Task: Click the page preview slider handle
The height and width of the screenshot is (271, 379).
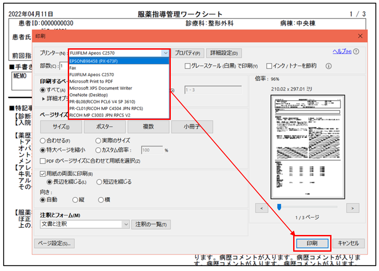Action: point(279,207)
